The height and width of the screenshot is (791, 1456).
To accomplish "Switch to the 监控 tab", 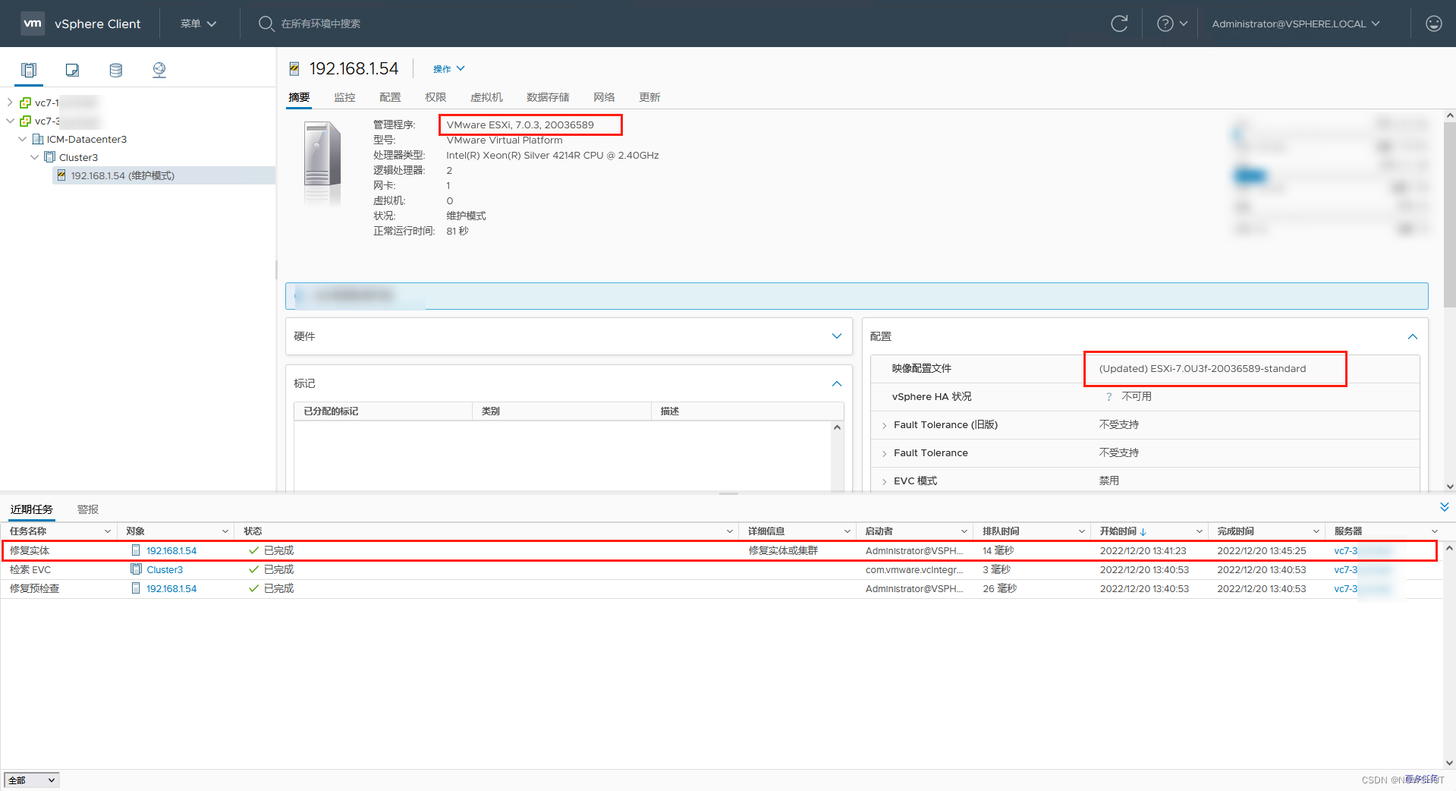I will (x=344, y=97).
